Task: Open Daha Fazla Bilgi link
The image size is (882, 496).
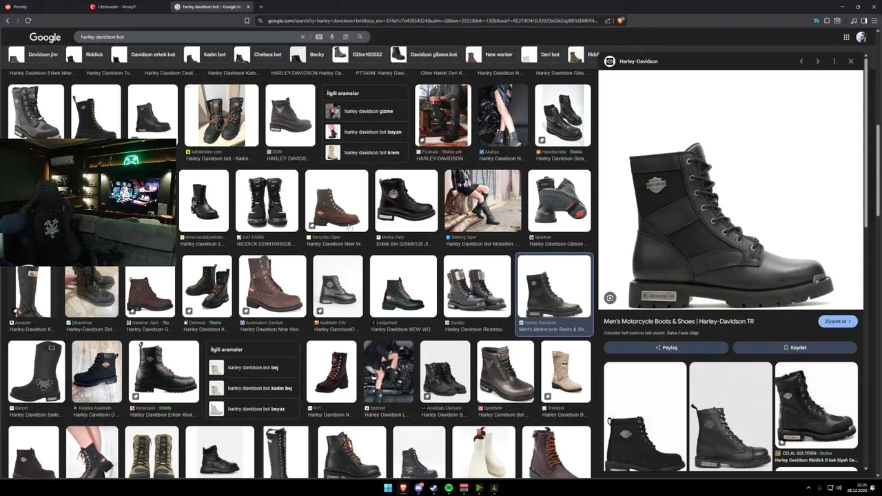Action: (x=682, y=333)
